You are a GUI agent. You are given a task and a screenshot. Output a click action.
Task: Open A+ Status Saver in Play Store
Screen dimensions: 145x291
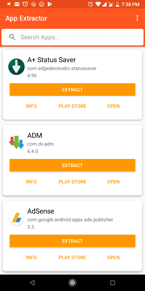(x=72, y=106)
